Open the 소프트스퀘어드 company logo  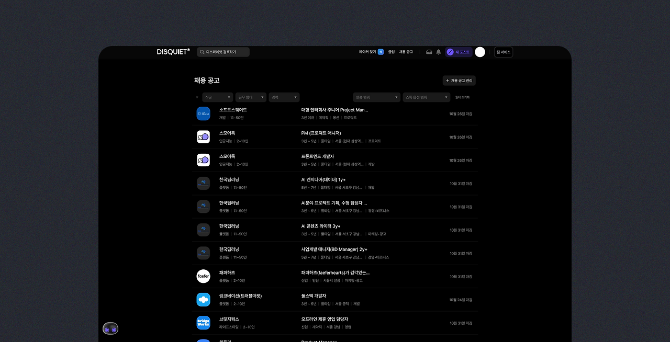203,113
